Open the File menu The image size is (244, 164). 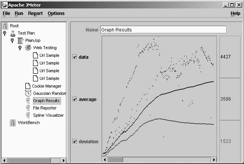7,13
